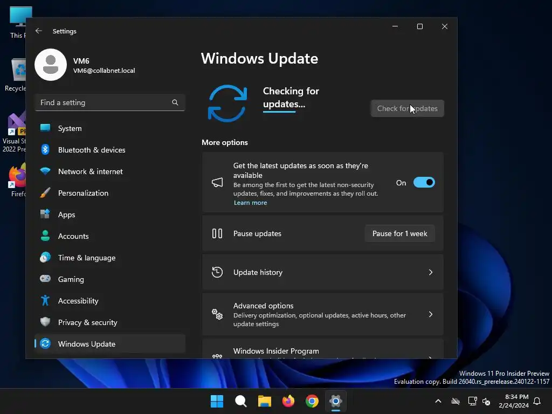The width and height of the screenshot is (552, 414).
Task: Go to Gaming settings
Action: pyautogui.click(x=110, y=279)
